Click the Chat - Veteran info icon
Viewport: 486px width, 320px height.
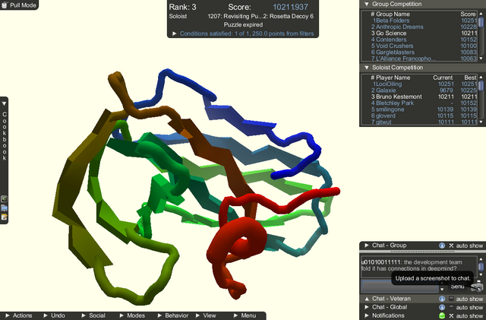[442, 299]
